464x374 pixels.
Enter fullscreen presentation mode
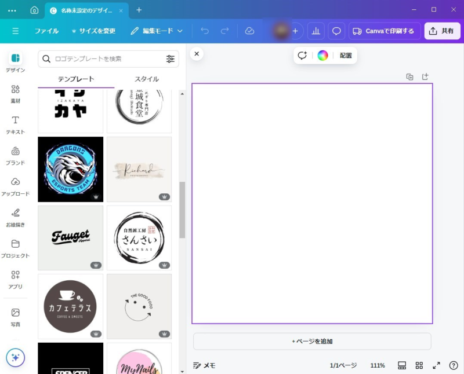[436, 365]
